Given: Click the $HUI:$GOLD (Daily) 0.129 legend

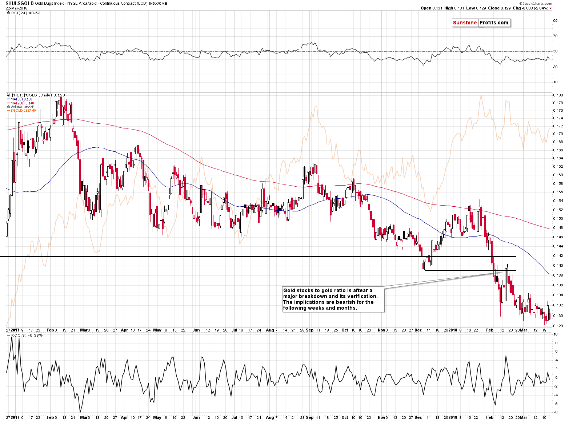Looking at the screenshot, I should (x=38, y=95).
